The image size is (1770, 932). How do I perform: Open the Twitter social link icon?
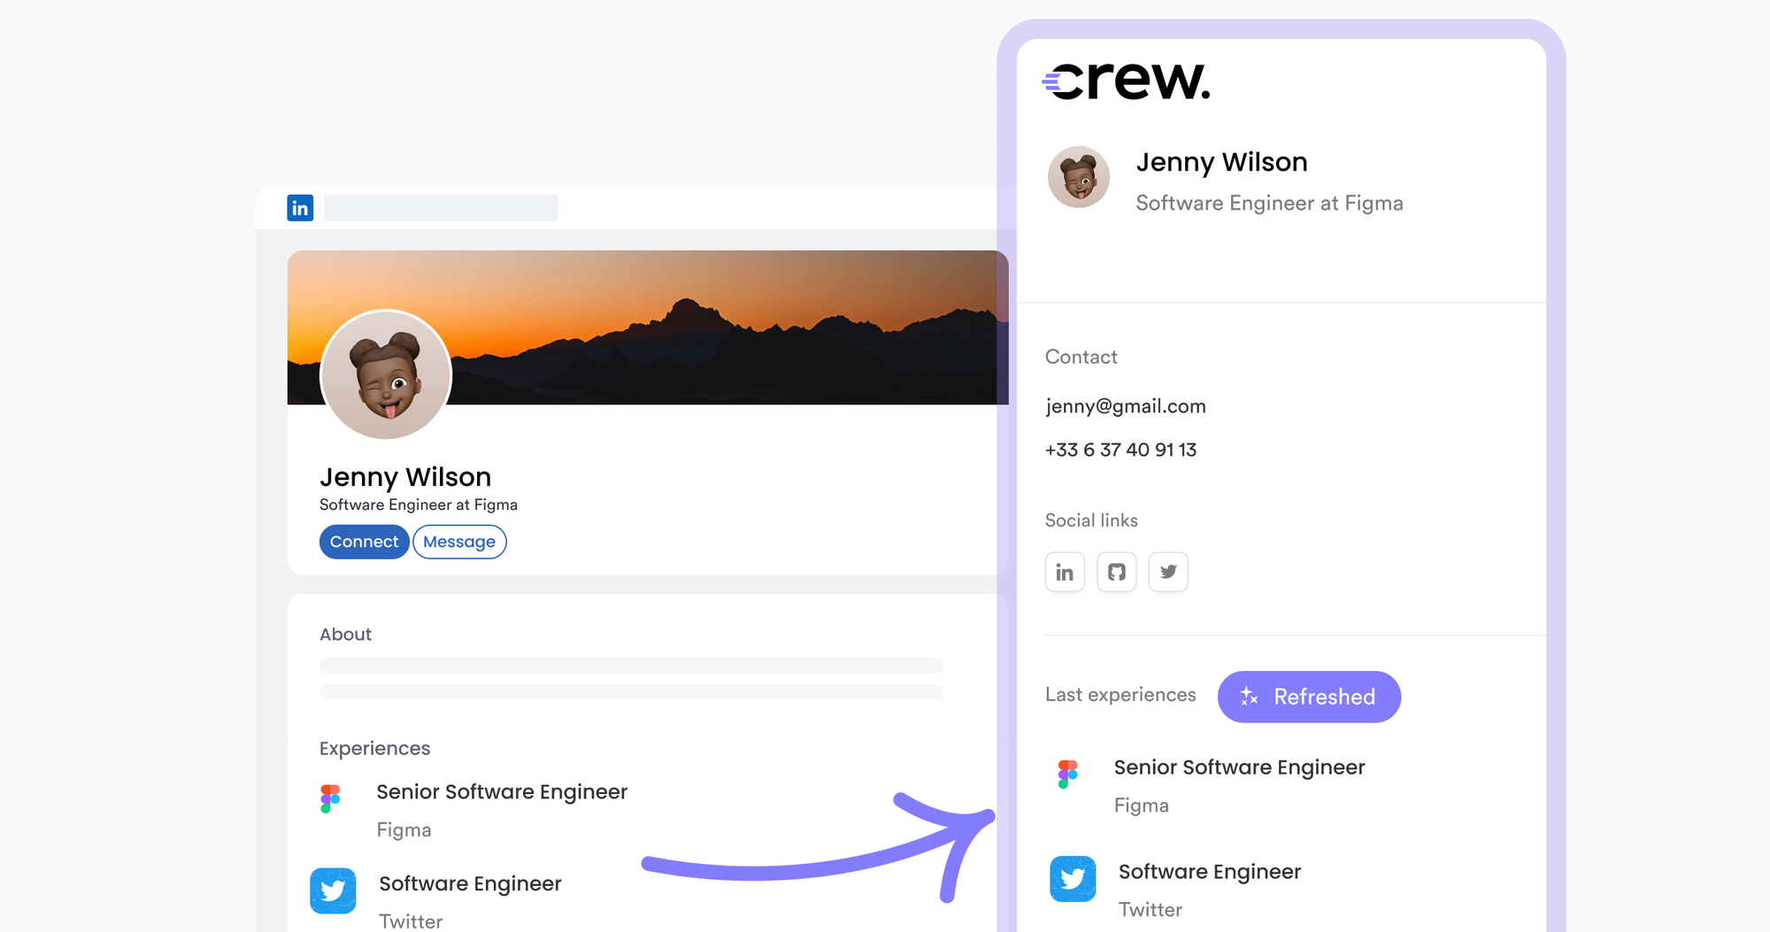(x=1168, y=572)
